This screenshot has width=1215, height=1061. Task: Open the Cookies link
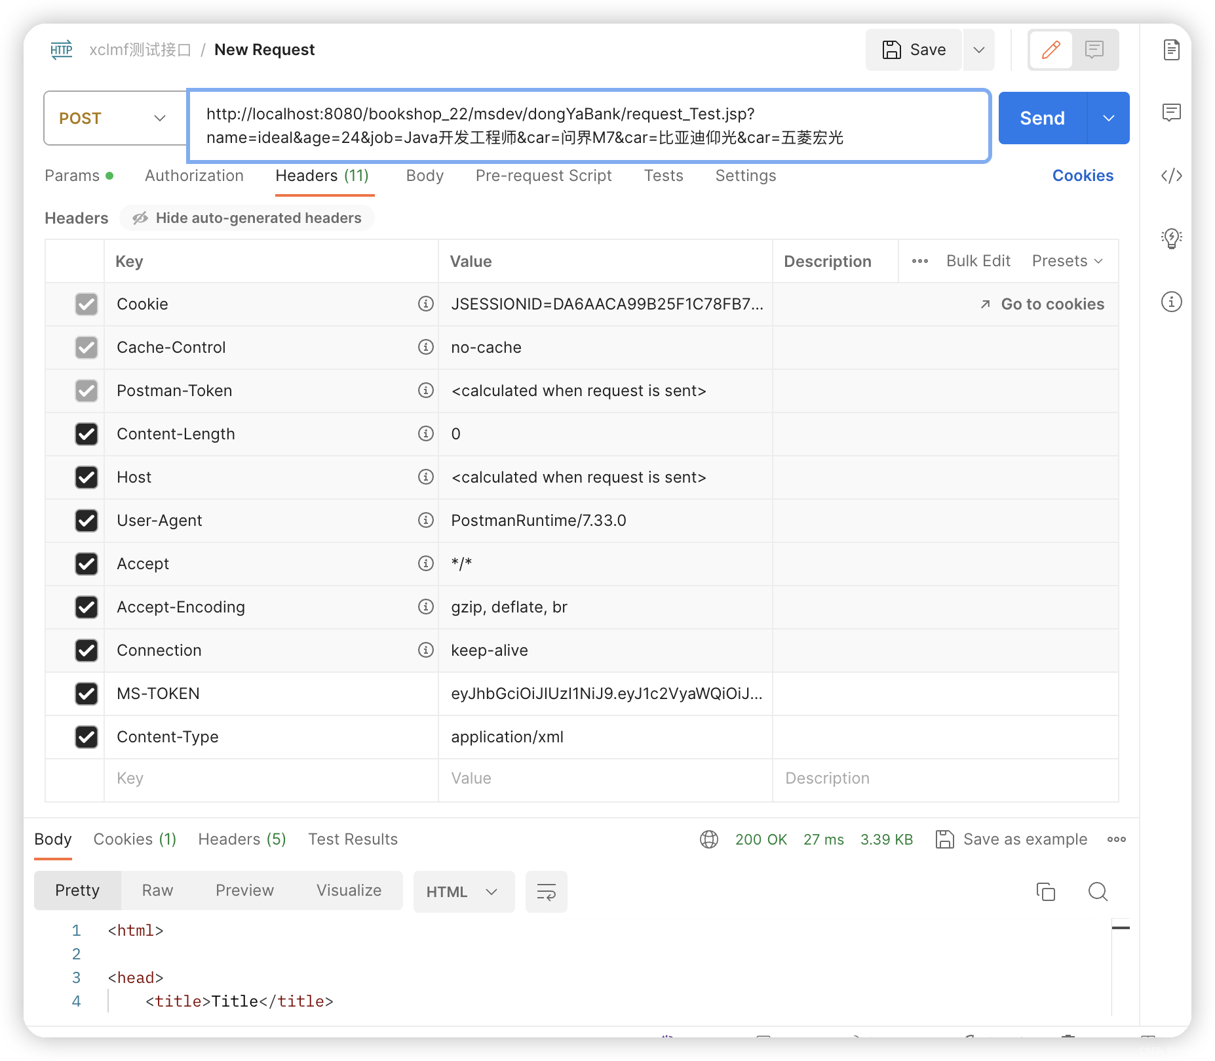(1083, 176)
